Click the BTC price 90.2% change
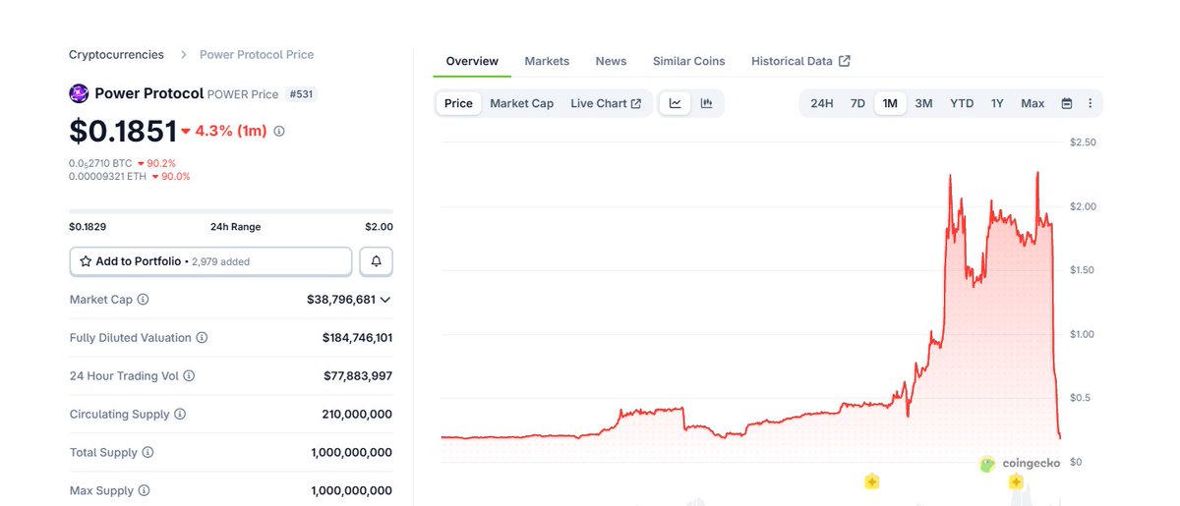The height and width of the screenshot is (506, 1180). click(x=156, y=163)
